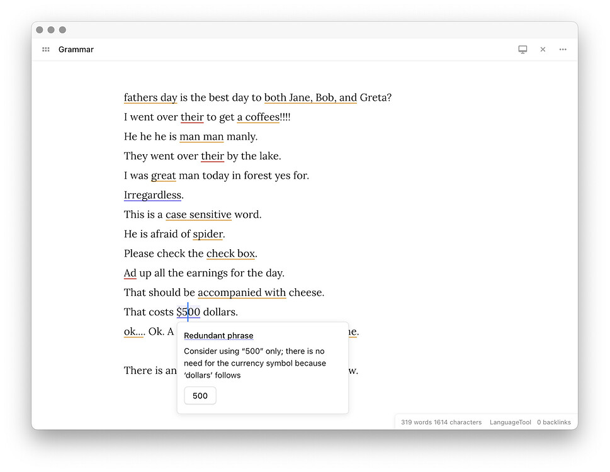Select the flagged check box words
Image resolution: width=610 pixels, height=472 pixels.
click(230, 254)
